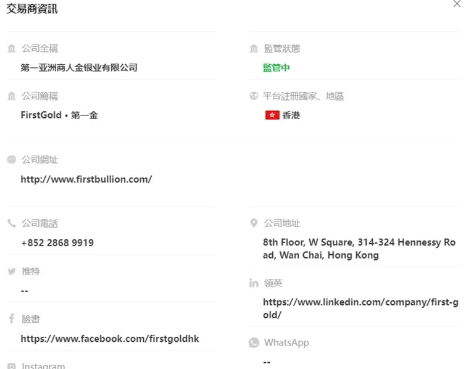Click the bank icon beside 公司簡稱
Viewport: 466px width, 369px height.
pos(12,96)
